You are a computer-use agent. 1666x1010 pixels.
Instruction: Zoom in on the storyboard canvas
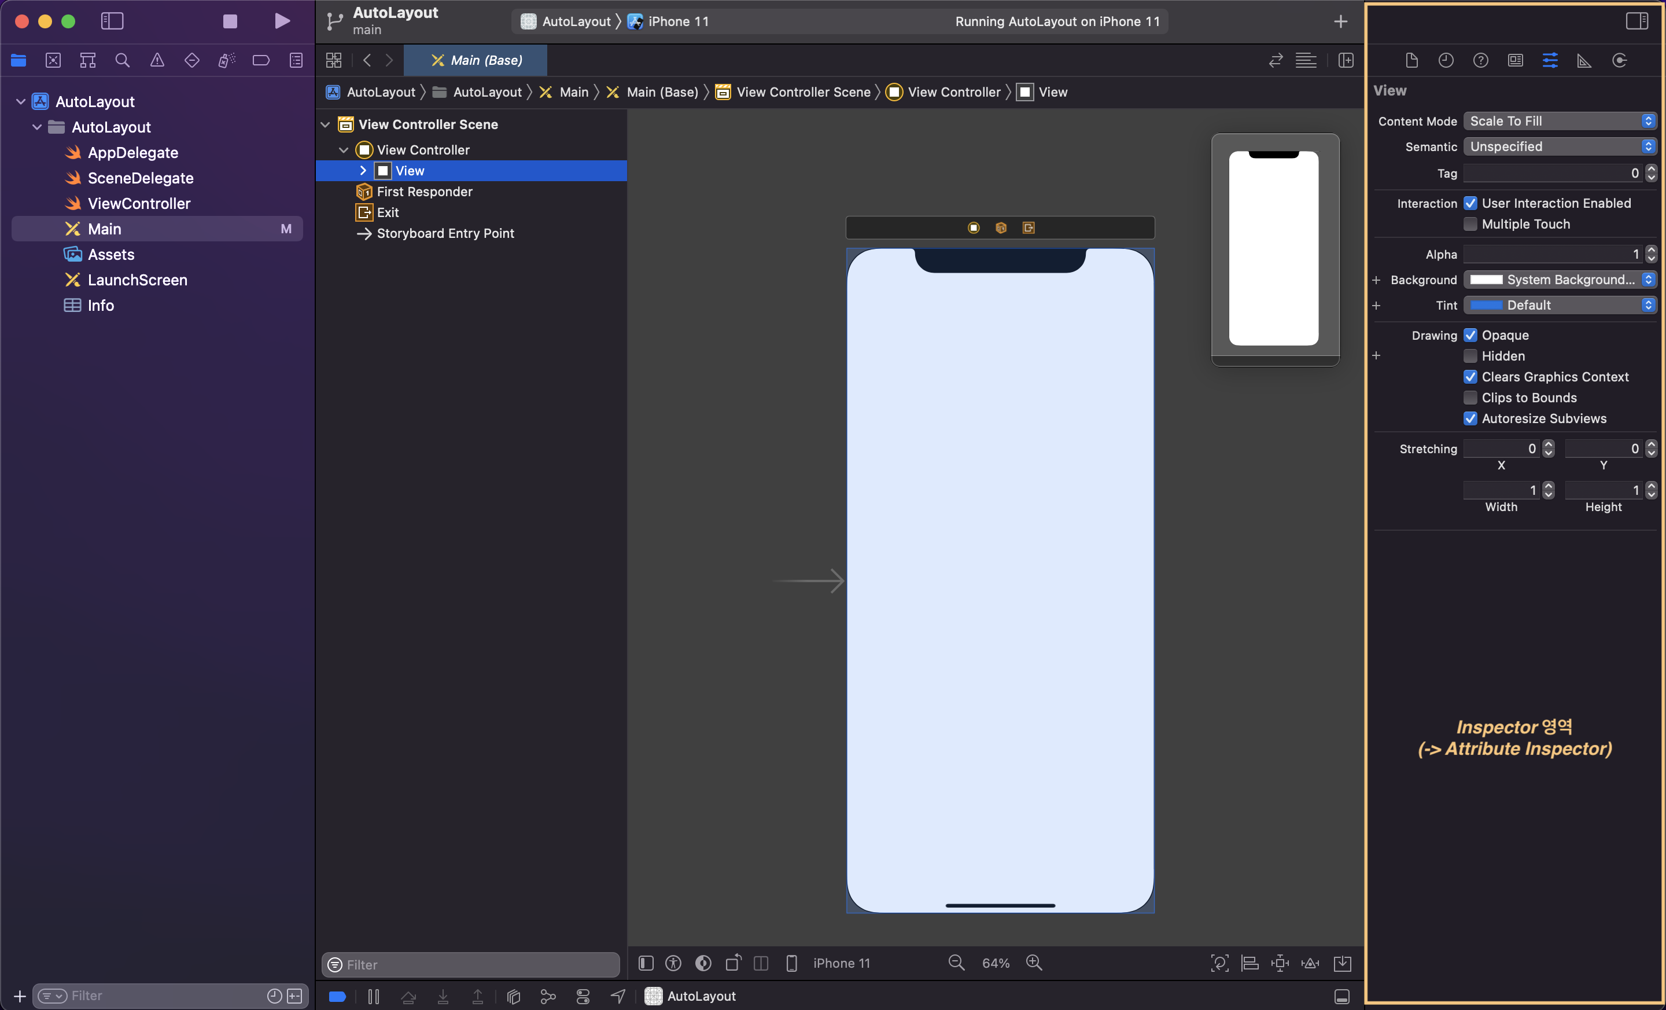(1034, 963)
